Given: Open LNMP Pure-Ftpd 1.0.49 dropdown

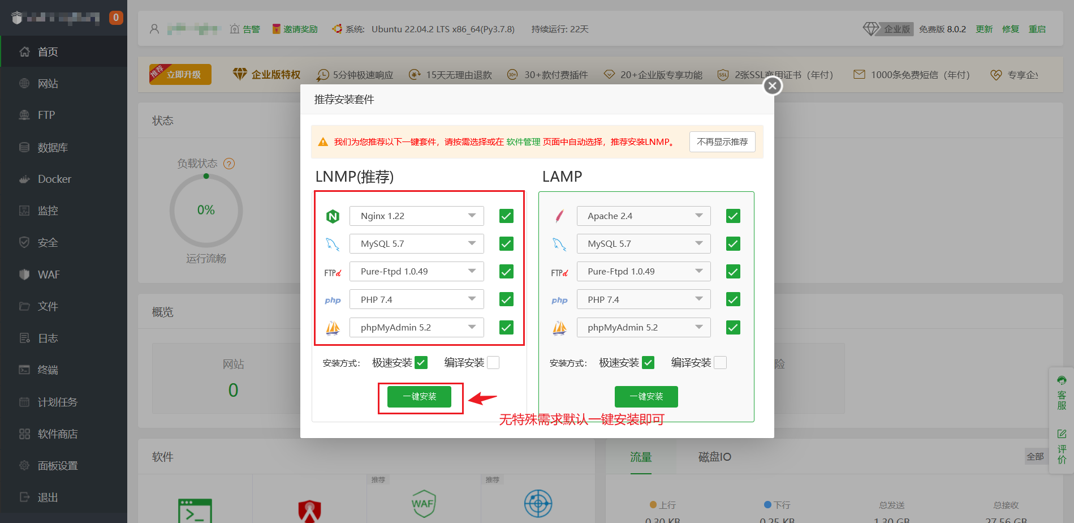Looking at the screenshot, I should [x=417, y=272].
